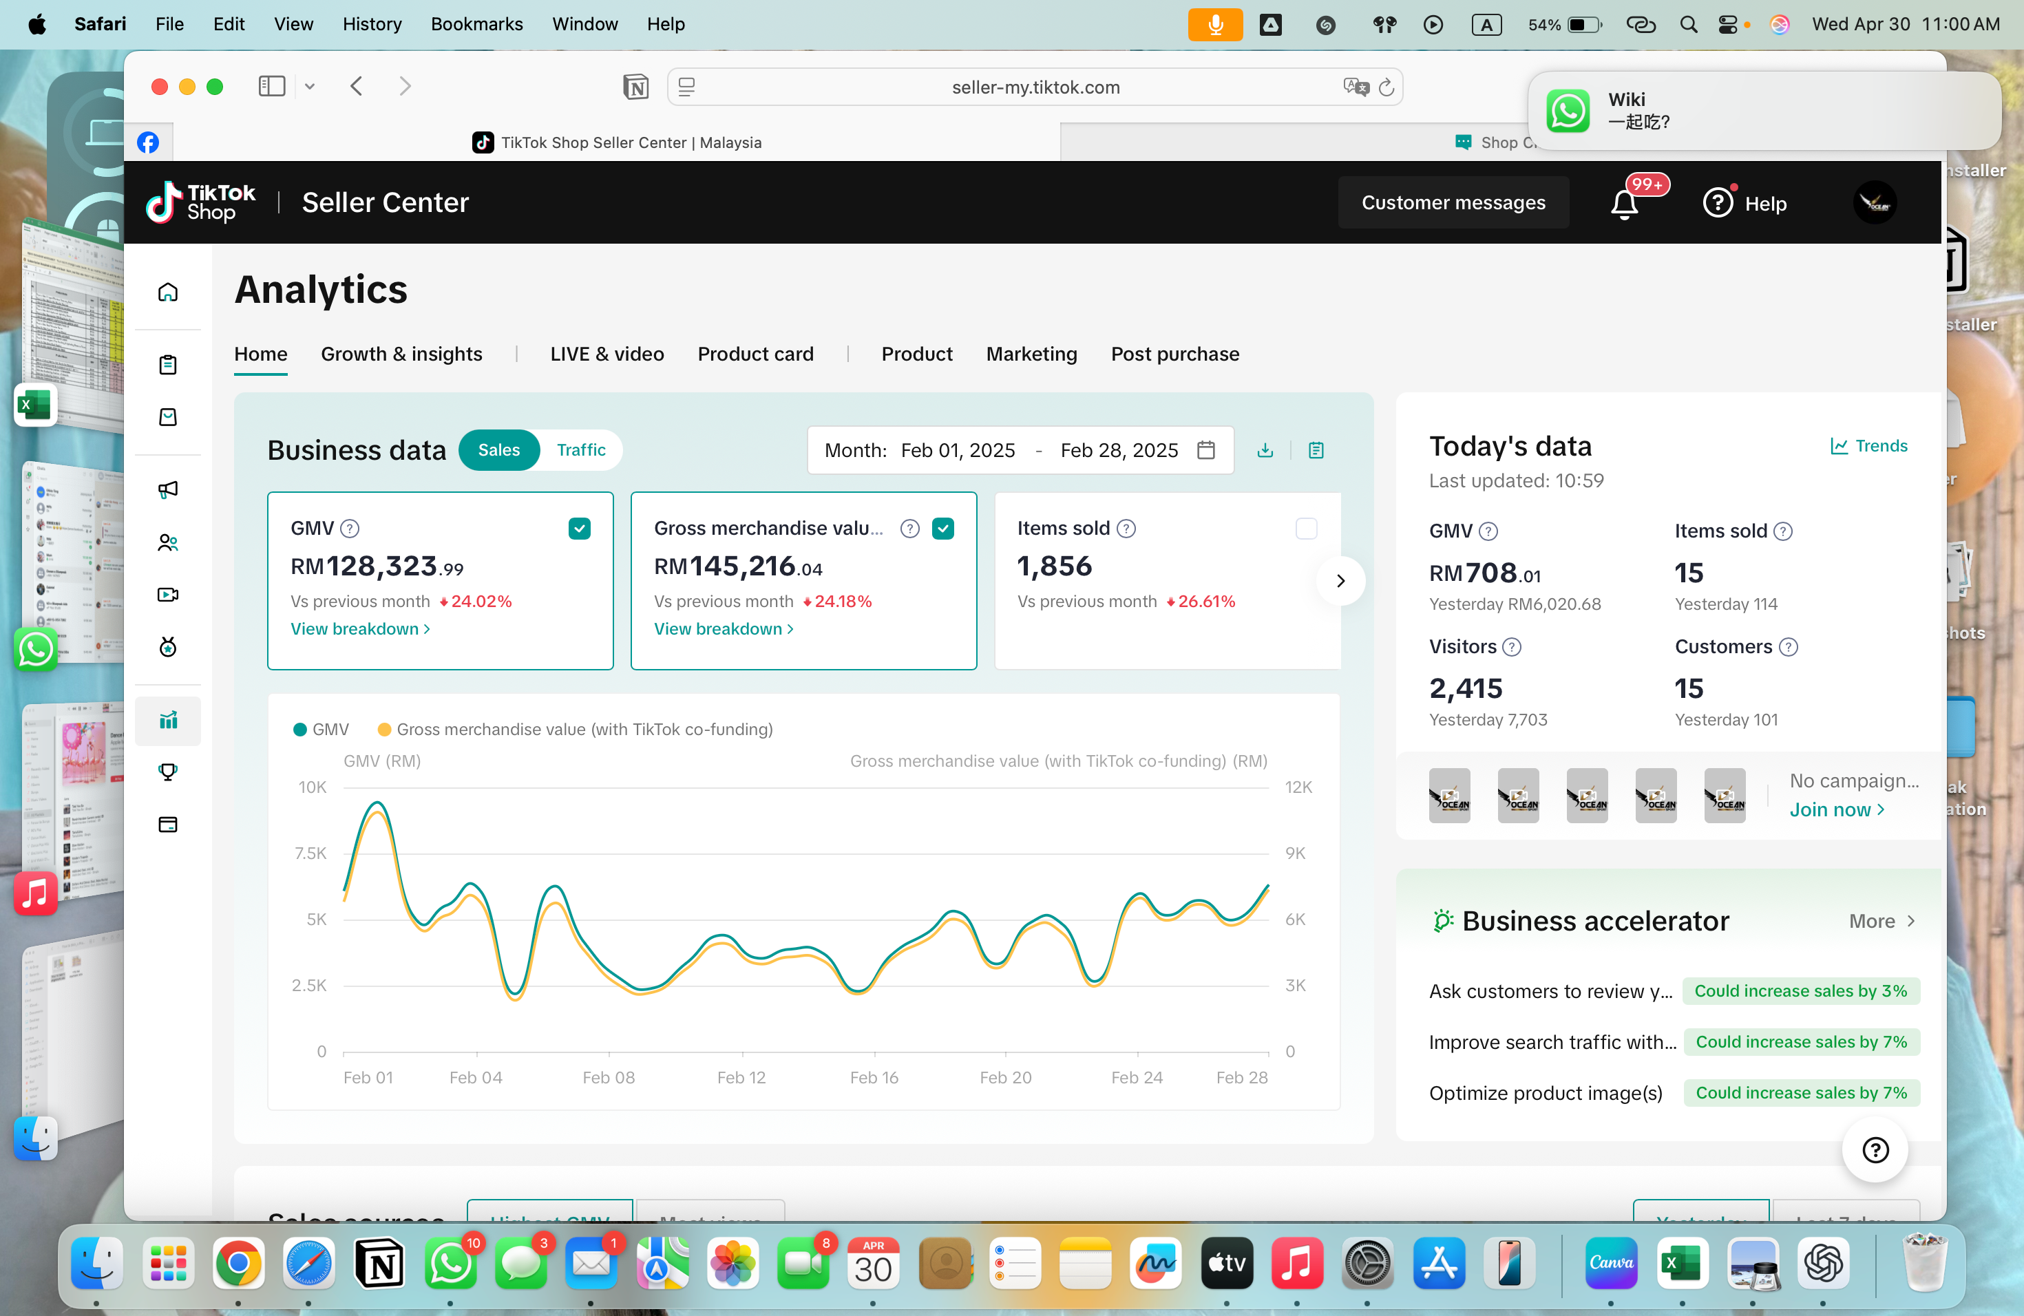Screen dimensions: 2024x1316
Task: Open the Affiliate people icon in the sidebar
Action: (x=167, y=542)
